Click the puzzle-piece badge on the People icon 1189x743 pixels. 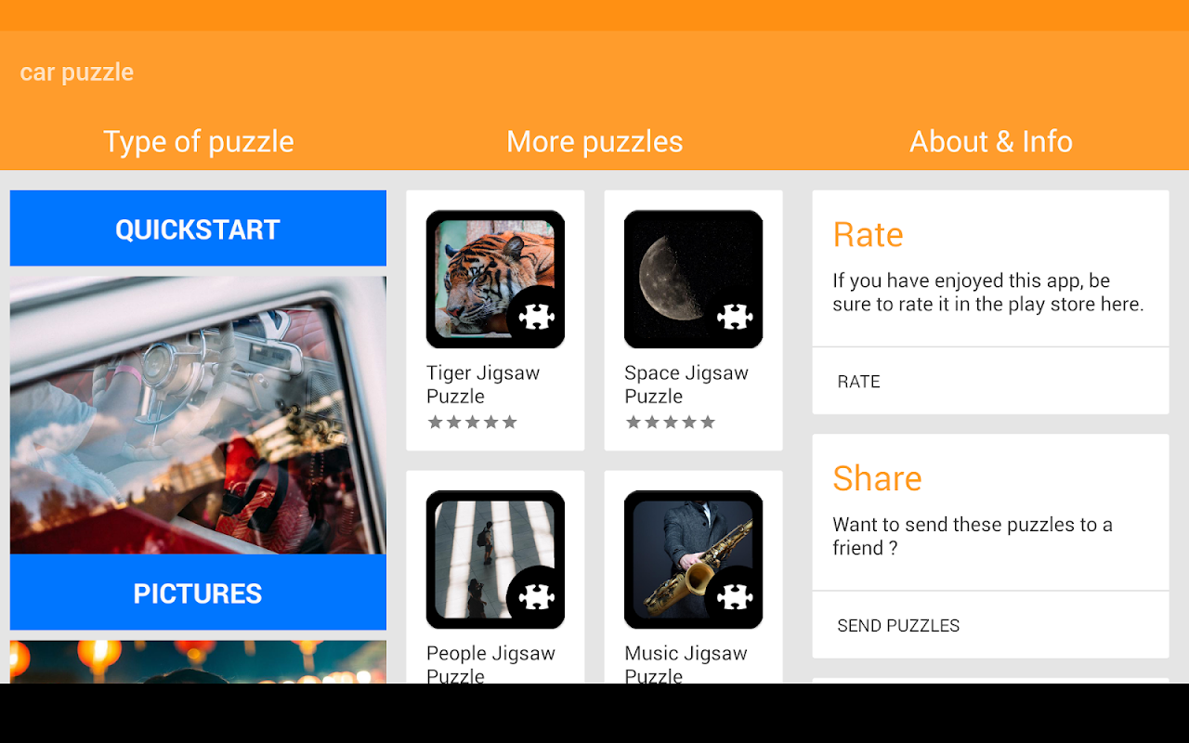click(536, 597)
